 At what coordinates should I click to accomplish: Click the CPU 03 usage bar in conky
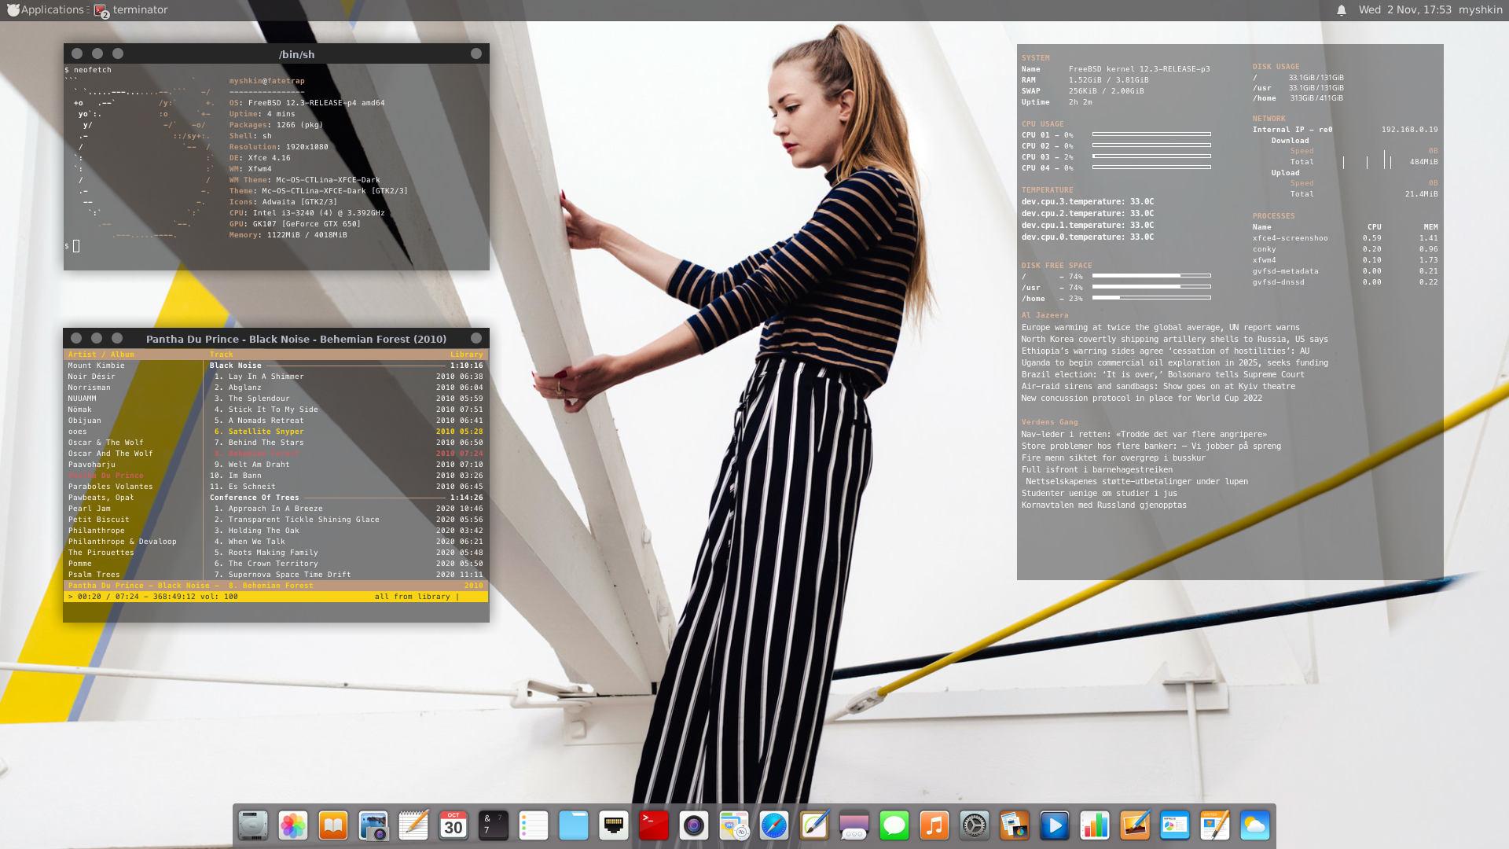click(1151, 156)
